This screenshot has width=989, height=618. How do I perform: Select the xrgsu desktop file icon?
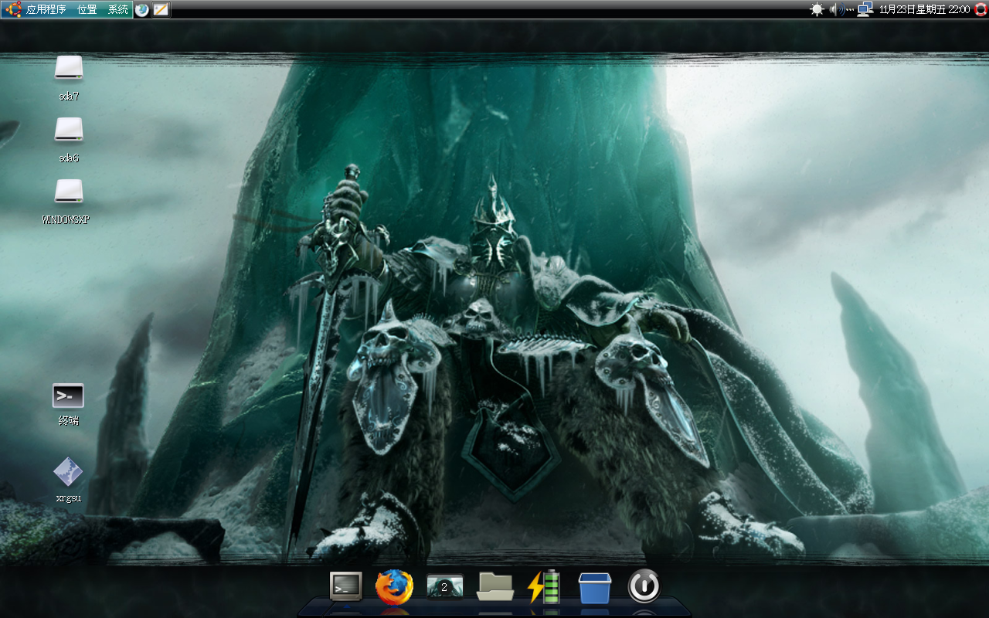(68, 472)
